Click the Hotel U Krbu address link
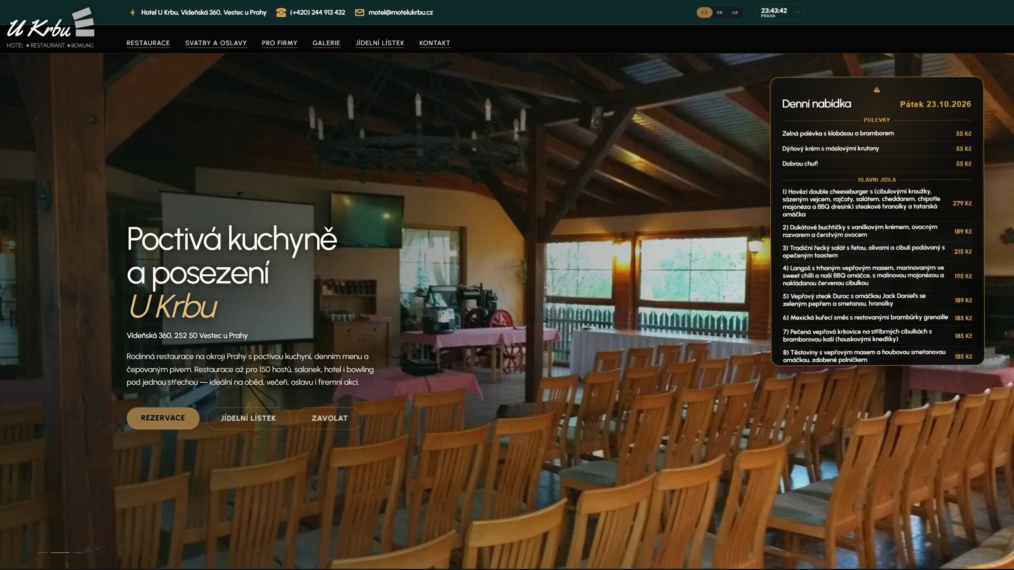The image size is (1014, 570). (x=204, y=13)
